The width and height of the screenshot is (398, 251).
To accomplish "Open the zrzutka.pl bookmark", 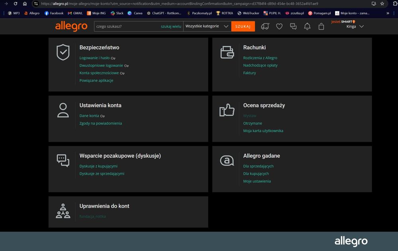I will (294, 13).
